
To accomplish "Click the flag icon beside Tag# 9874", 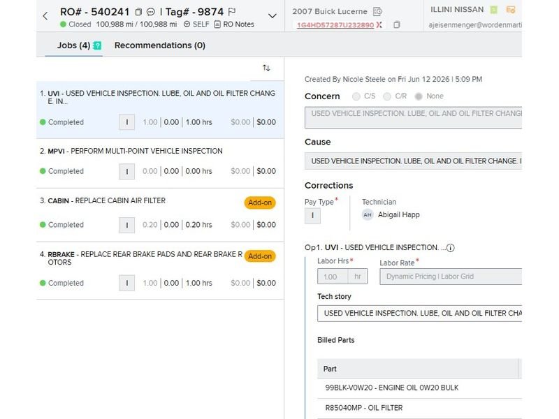I will [x=232, y=12].
